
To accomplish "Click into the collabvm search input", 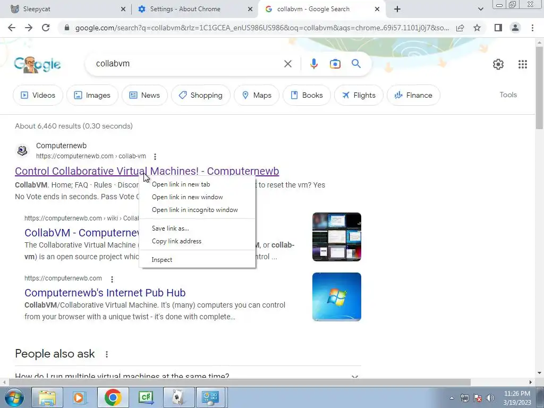I will click(x=185, y=64).
